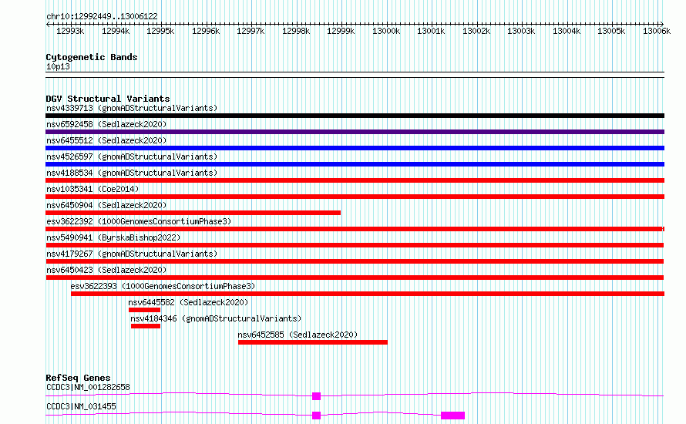Click the nsv6455512 blue variant bar

(355, 148)
